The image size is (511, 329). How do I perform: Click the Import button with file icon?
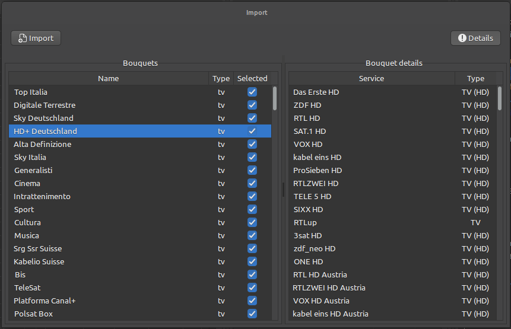[x=36, y=38]
